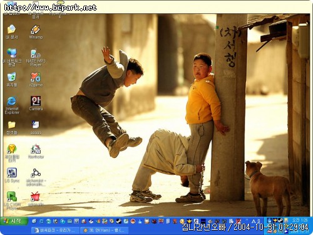Image resolution: width=313 pixels, height=235 pixels.
Task: Launch the speedometer gauge desktop shortcut
Action: point(36,151)
